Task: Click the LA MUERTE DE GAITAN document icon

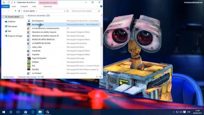Action: [29, 43]
